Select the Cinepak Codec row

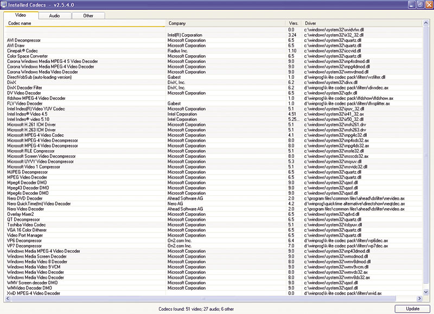pyautogui.click(x=214, y=50)
